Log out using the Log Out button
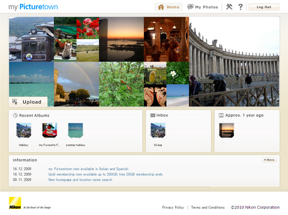This screenshot has height=215, width=288. (264, 7)
